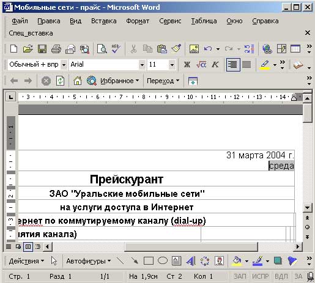This screenshot has height=283, width=315.
Task: Jump to the next page via double down arrows
Action: click(307, 237)
